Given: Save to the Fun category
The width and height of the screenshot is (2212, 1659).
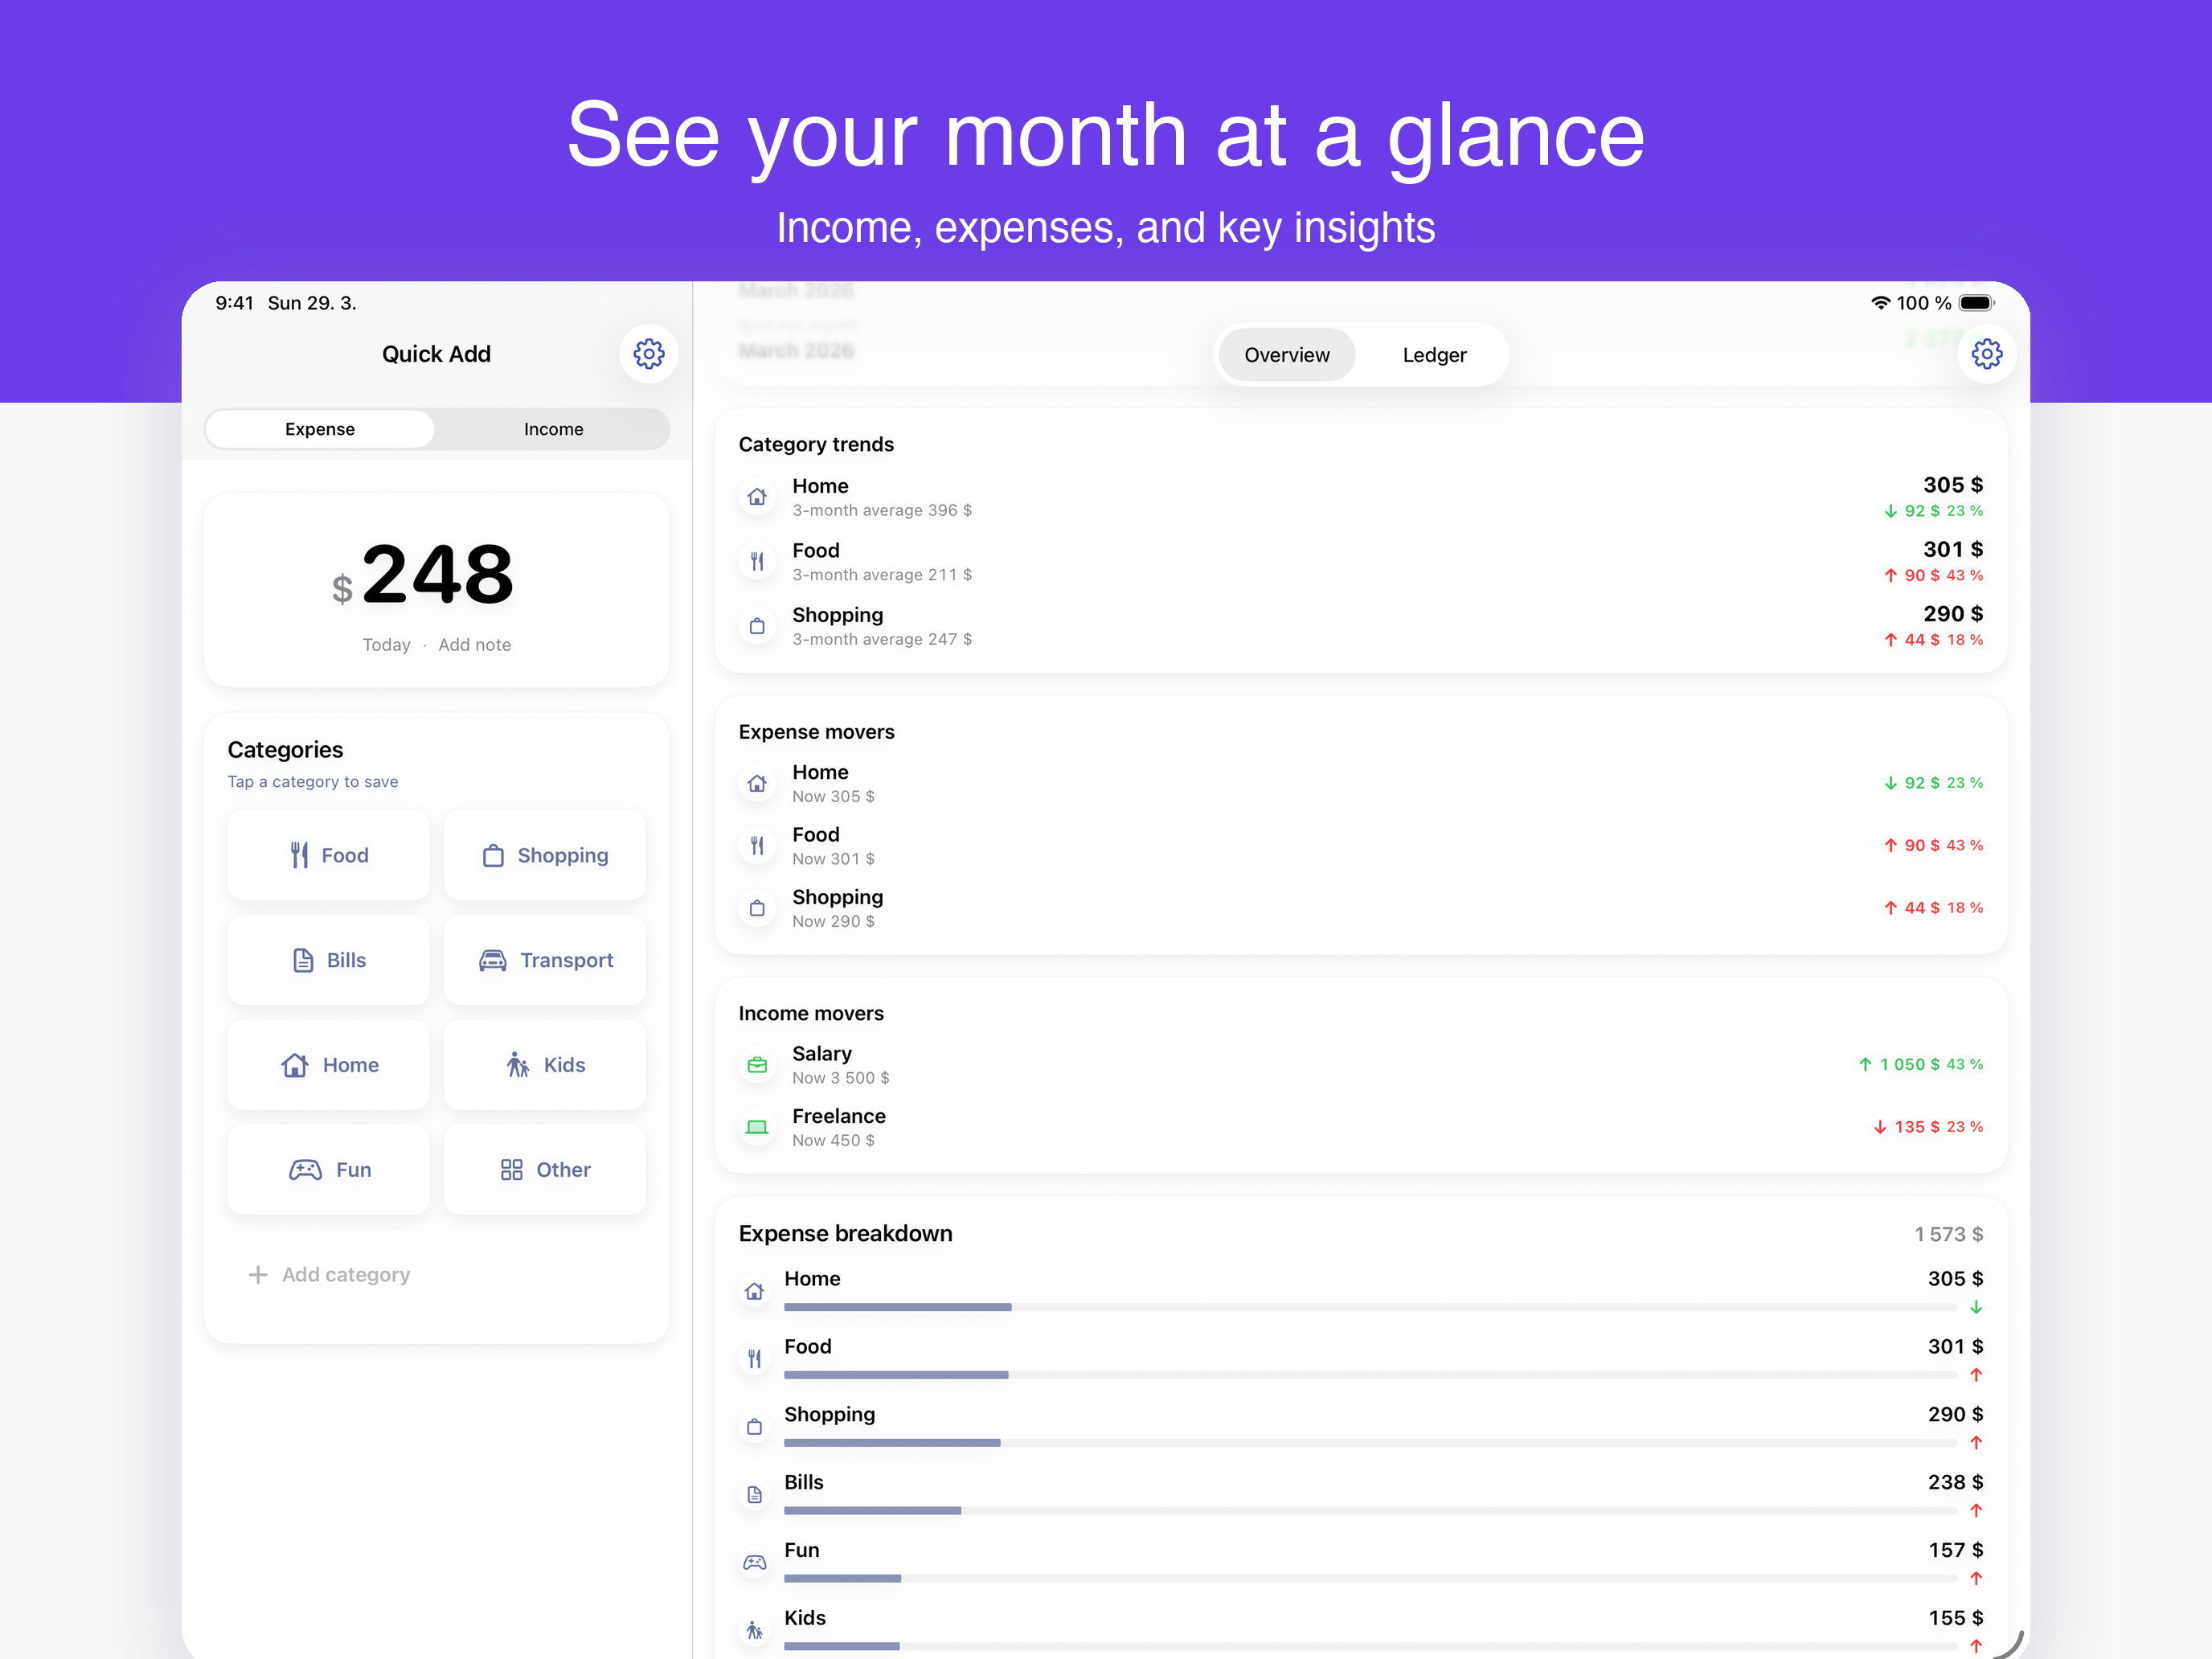Looking at the screenshot, I should click(x=328, y=1170).
